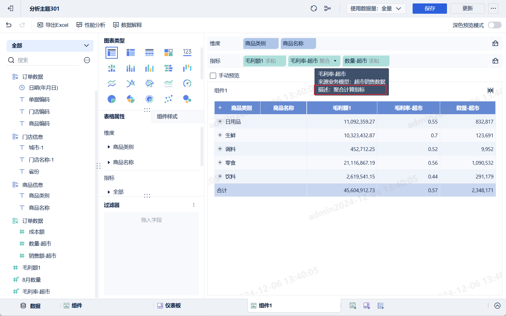The image size is (506, 316).
Task: Open the 过滤器 three-dot menu
Action: (x=194, y=205)
